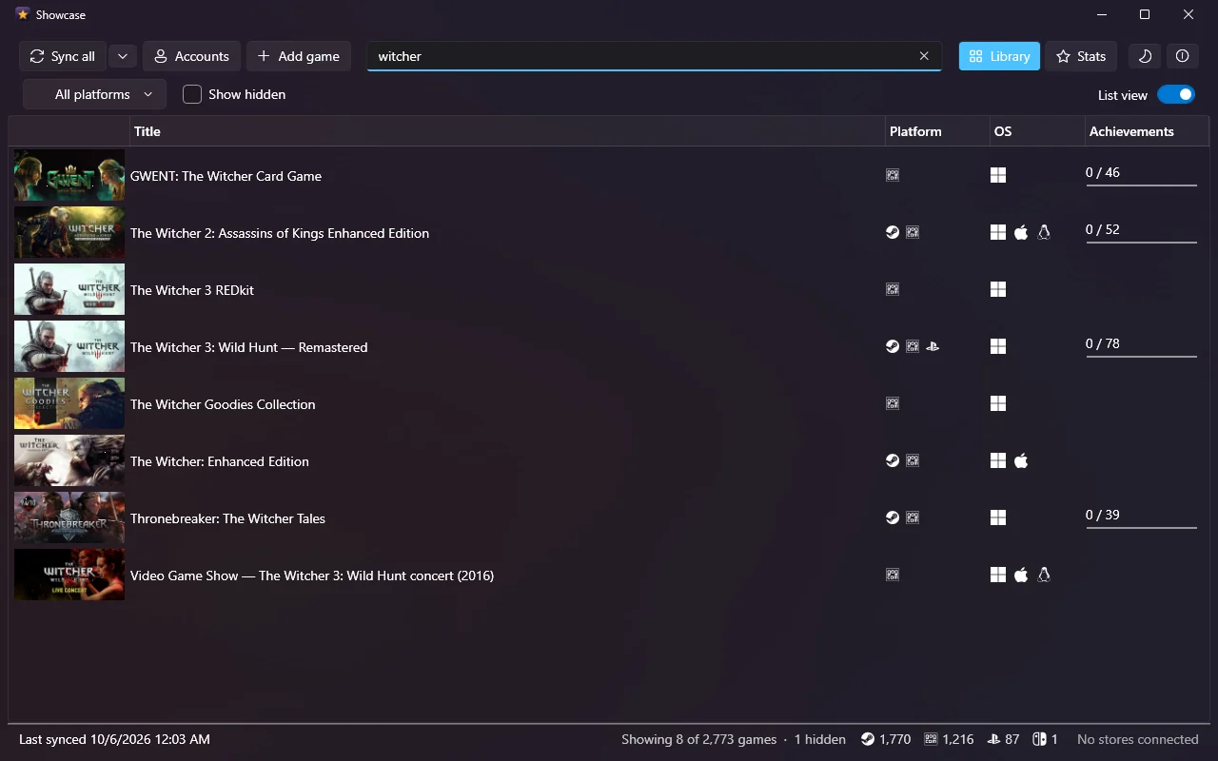This screenshot has width=1218, height=761.
Task: Click the dark theme moon icon
Action: (1145, 56)
